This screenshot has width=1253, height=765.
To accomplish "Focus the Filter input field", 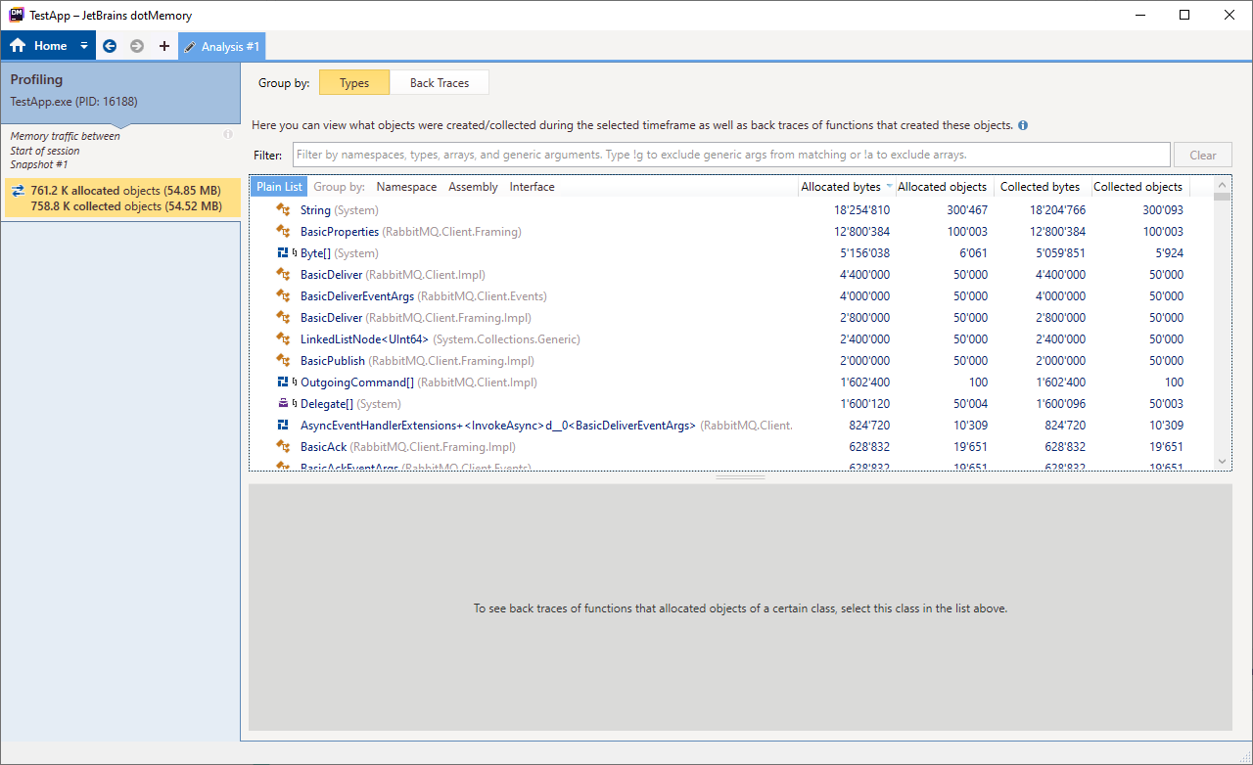I will pos(731,155).
